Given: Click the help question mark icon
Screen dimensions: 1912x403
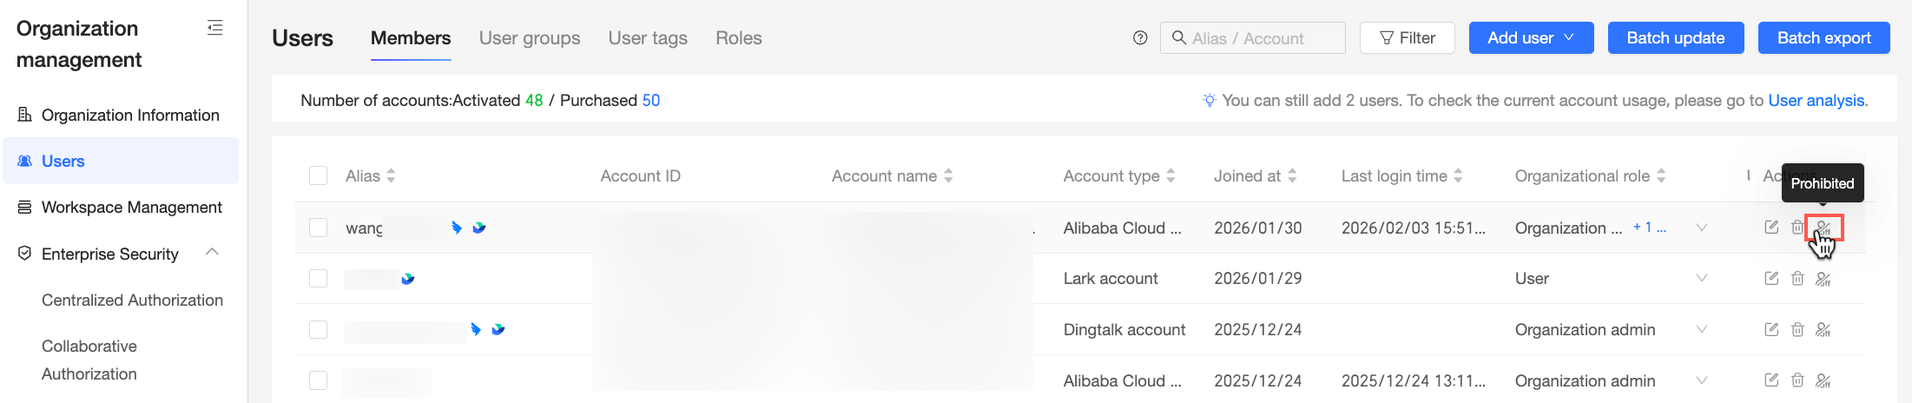Looking at the screenshot, I should pyautogui.click(x=1140, y=38).
